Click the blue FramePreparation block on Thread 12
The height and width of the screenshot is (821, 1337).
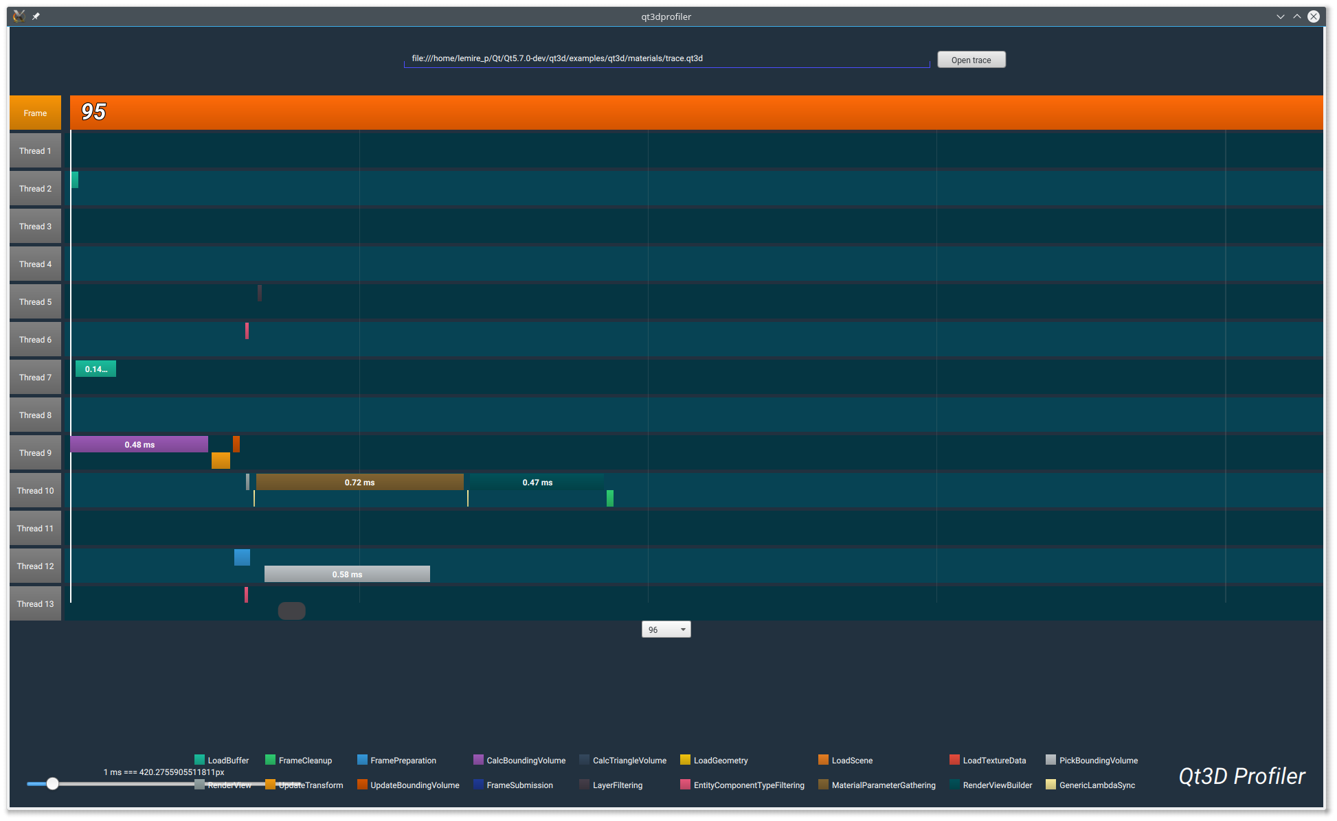point(242,557)
